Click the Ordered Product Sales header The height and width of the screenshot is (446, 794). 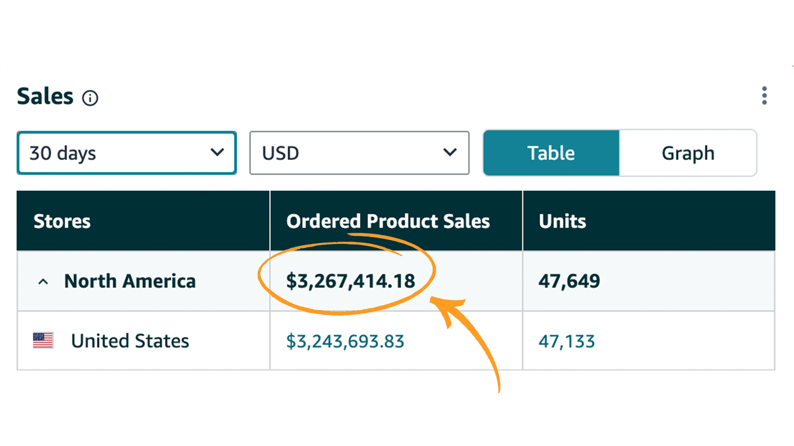(x=388, y=221)
